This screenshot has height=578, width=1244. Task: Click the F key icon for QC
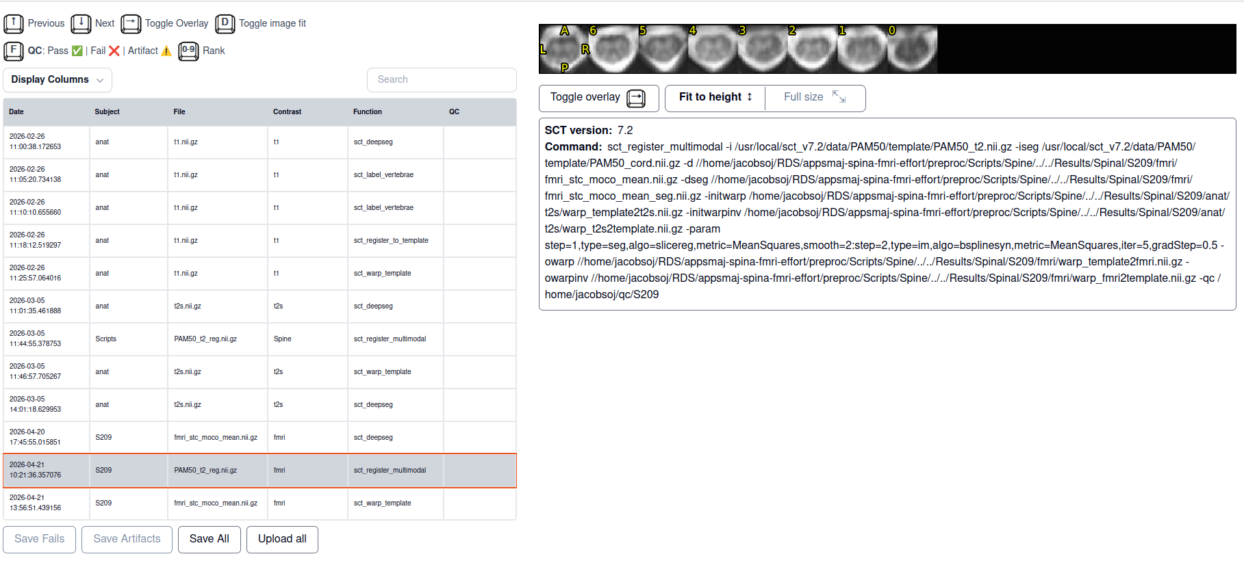point(14,51)
